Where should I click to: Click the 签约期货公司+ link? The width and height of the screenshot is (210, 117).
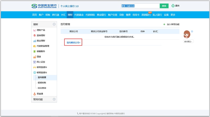pos(73,42)
